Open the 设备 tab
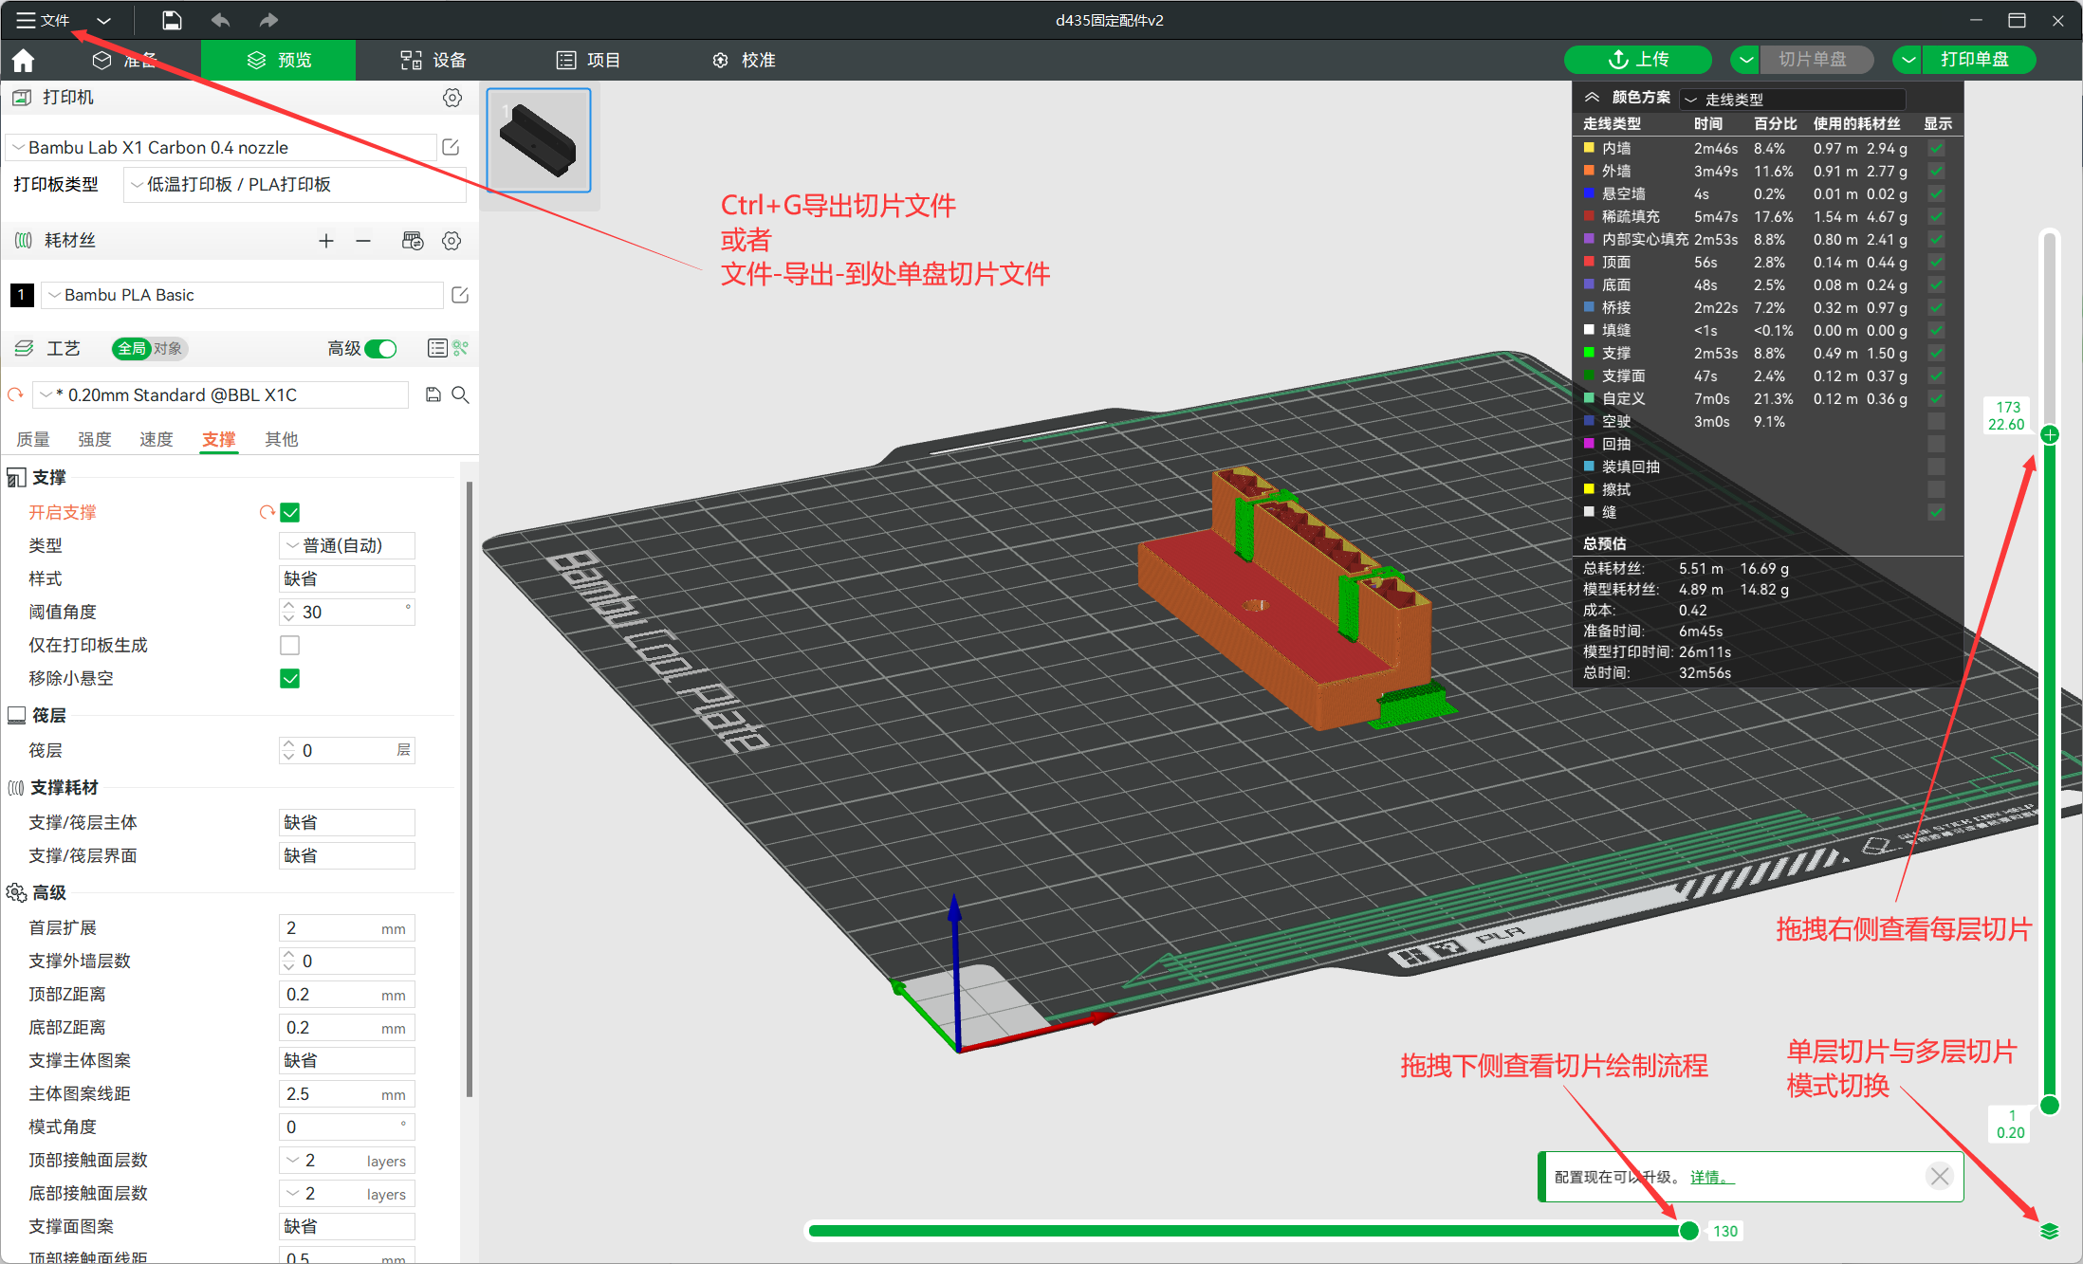 (433, 61)
